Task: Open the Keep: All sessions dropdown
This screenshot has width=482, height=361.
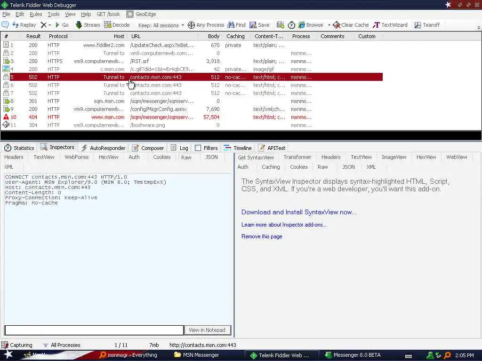Action: click(x=161, y=25)
